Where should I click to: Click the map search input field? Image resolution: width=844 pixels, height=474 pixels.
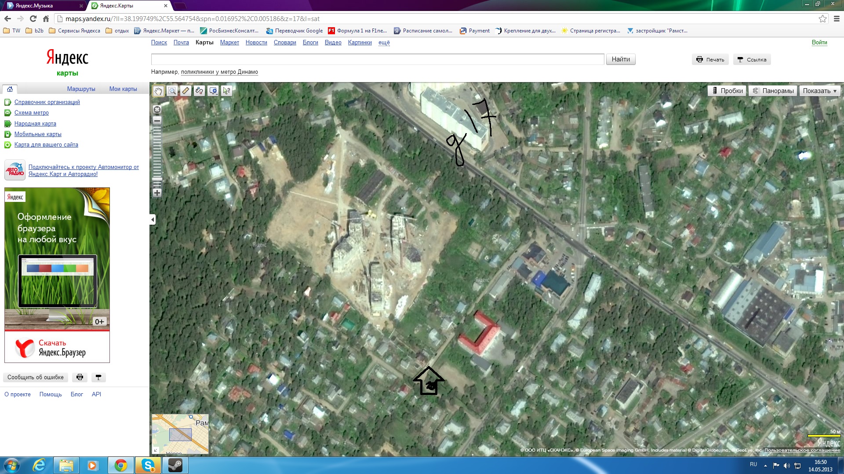coord(378,59)
